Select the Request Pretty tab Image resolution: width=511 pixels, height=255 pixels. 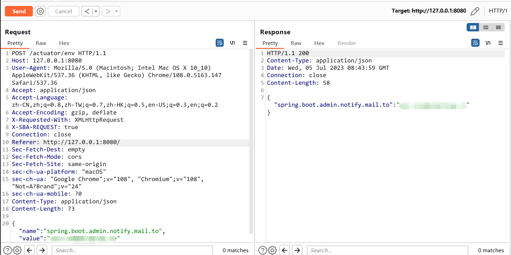click(x=15, y=43)
